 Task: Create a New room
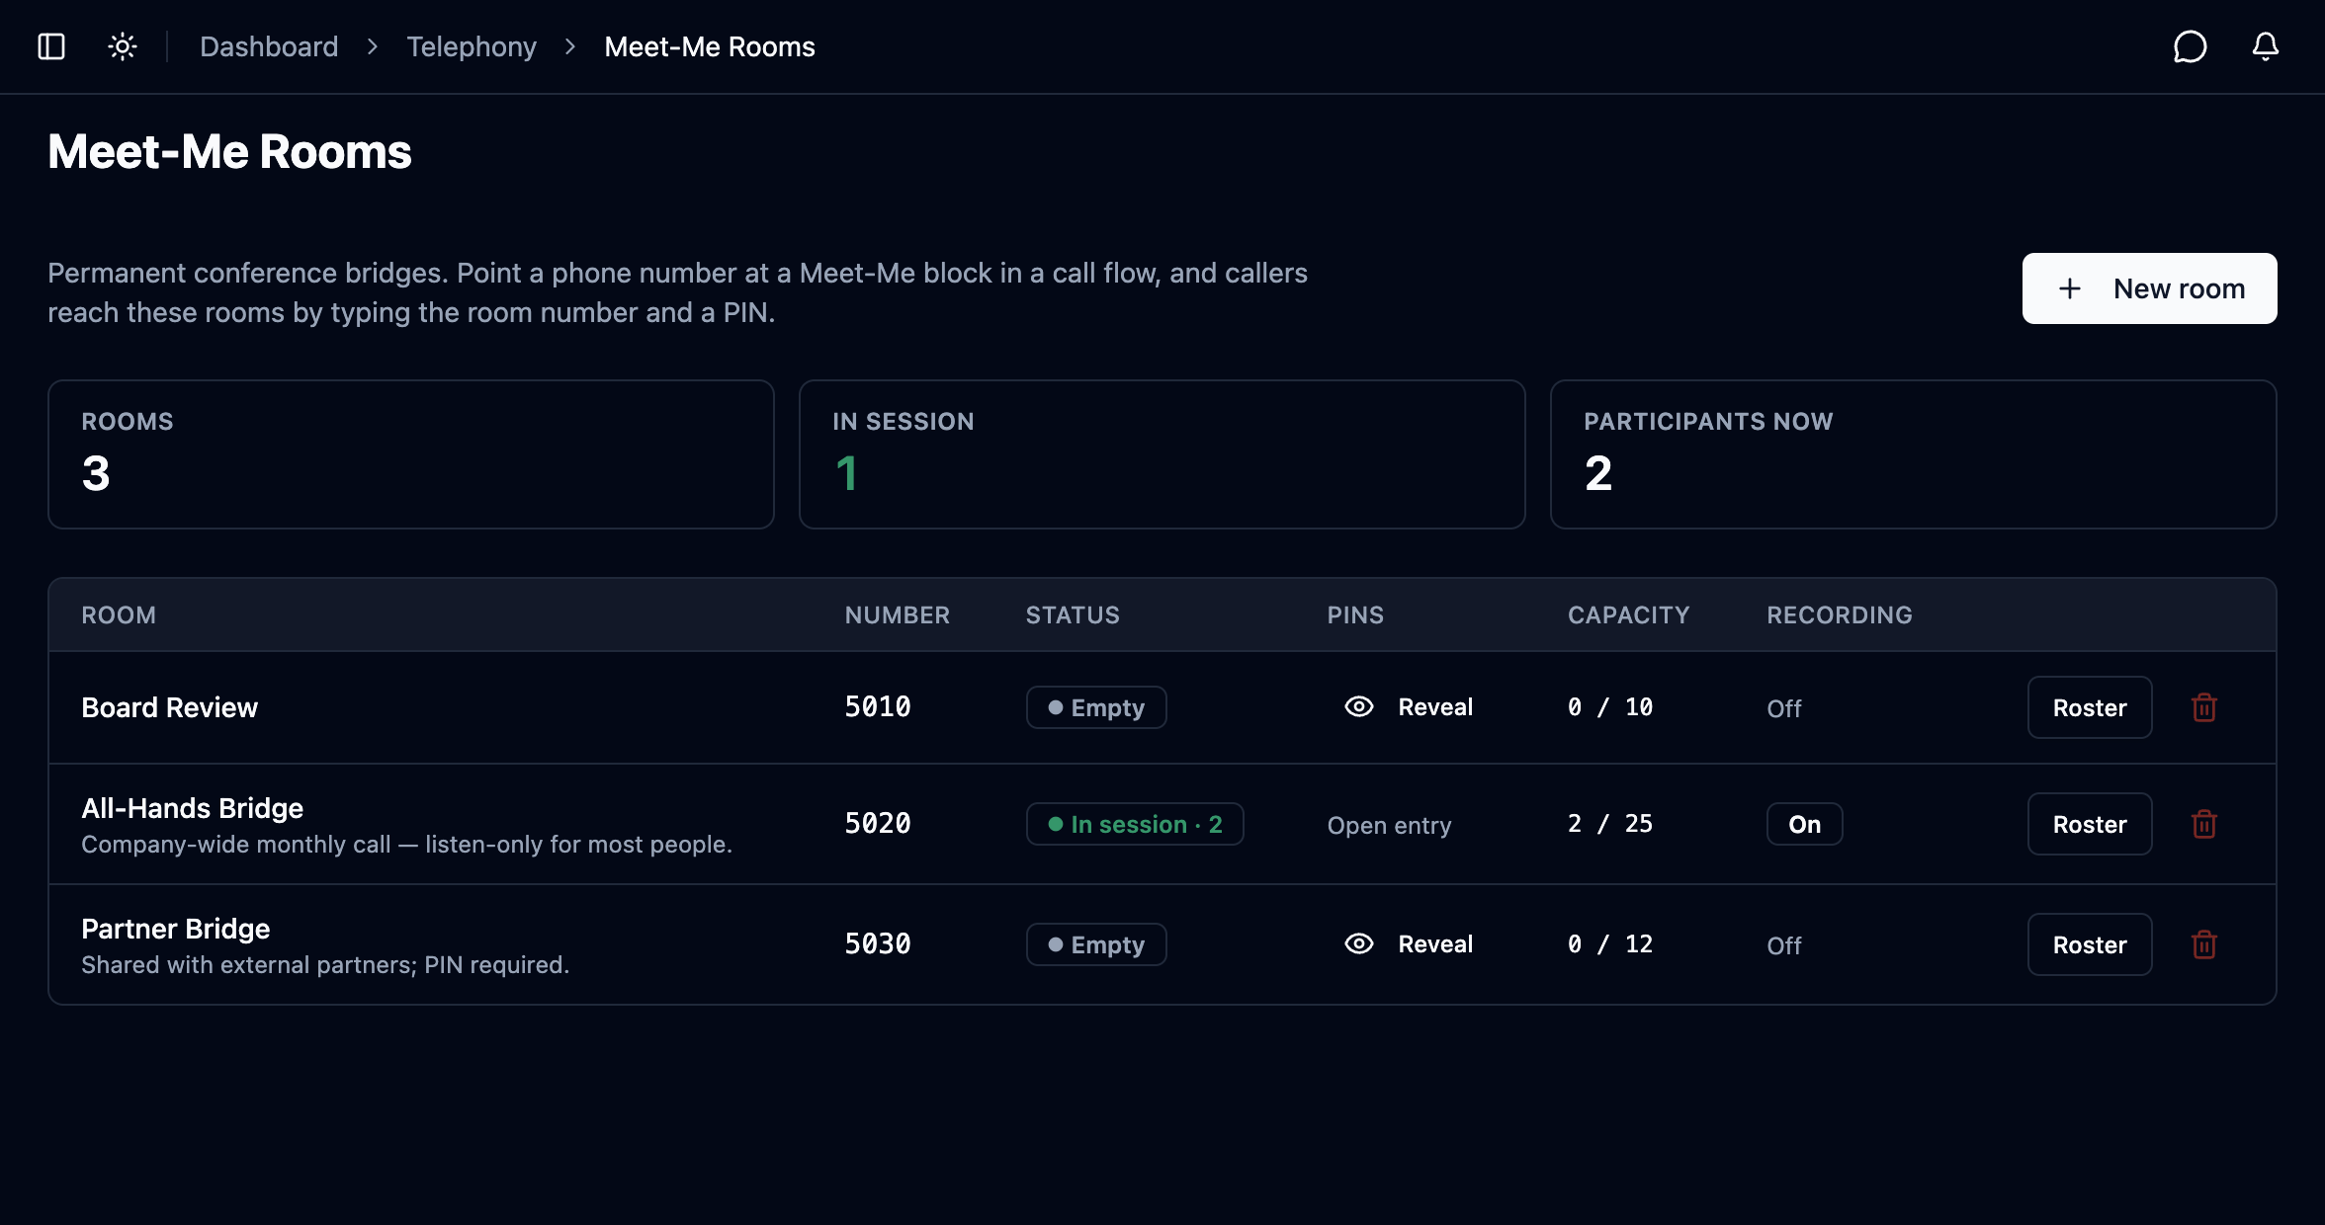pos(2149,288)
